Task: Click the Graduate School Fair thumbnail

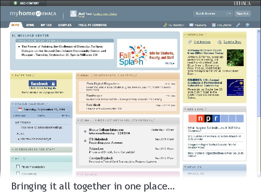Action: (x=235, y=87)
